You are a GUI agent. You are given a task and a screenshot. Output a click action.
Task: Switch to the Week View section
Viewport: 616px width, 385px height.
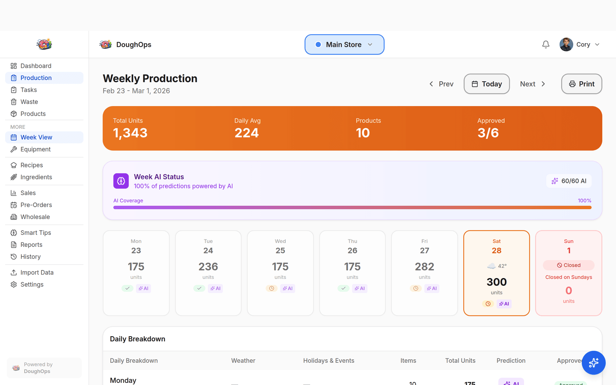point(36,137)
